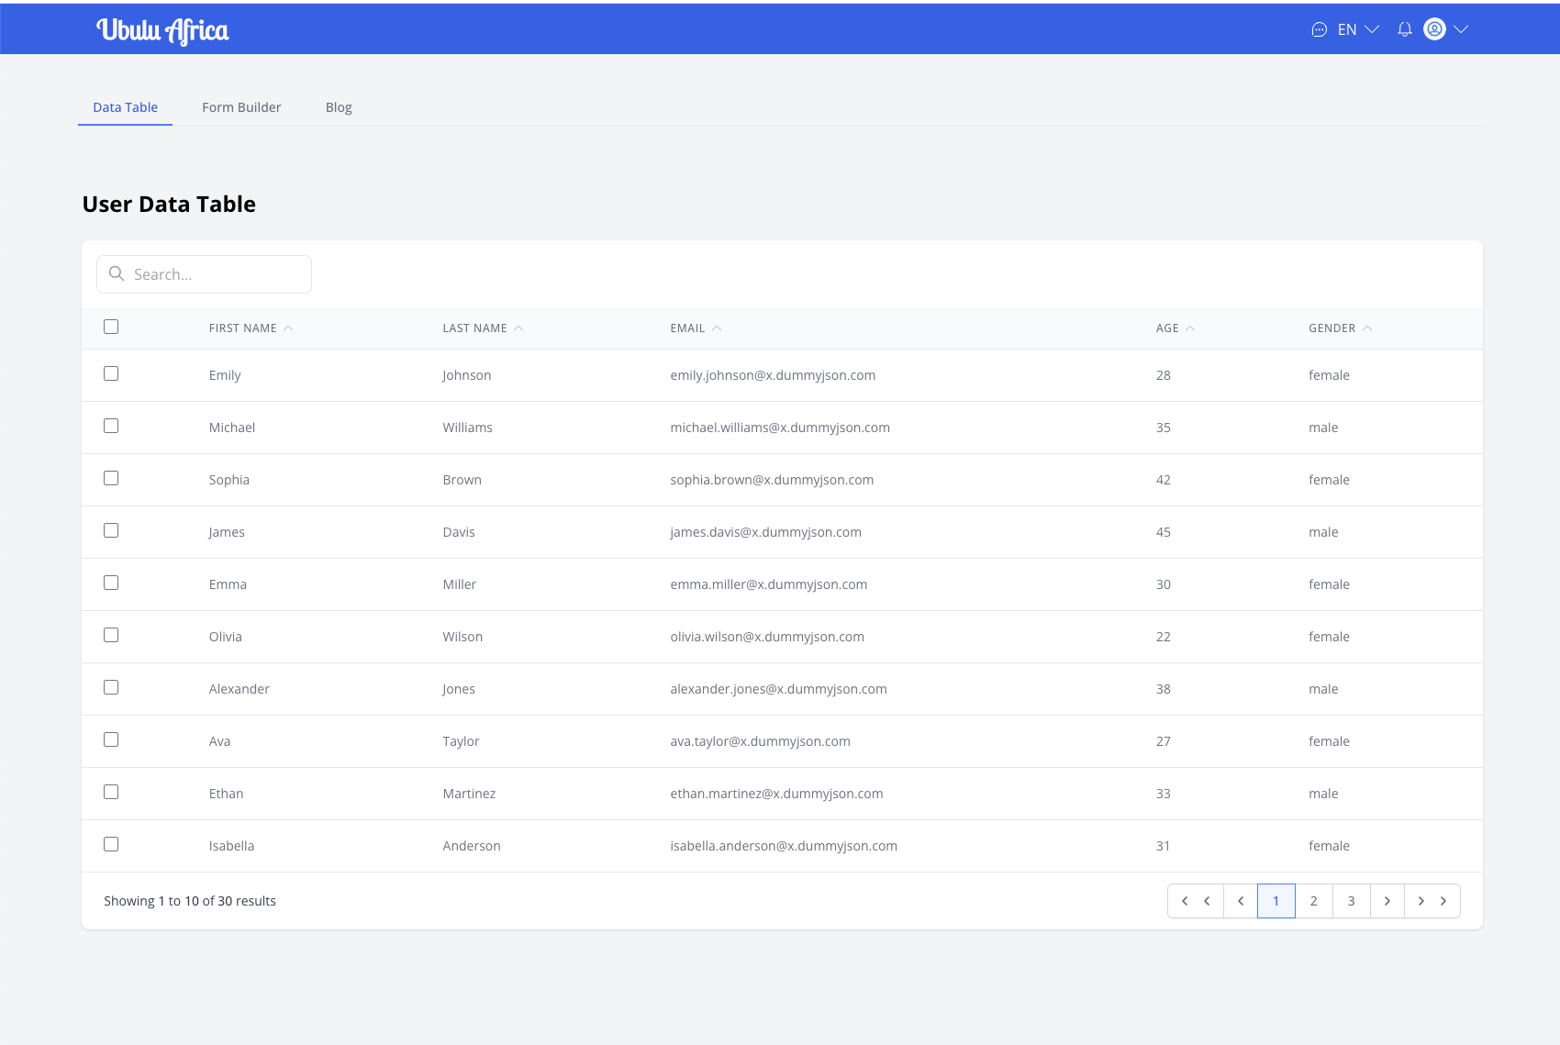The width and height of the screenshot is (1560, 1045).
Task: Open the chat messages icon
Action: click(1319, 29)
